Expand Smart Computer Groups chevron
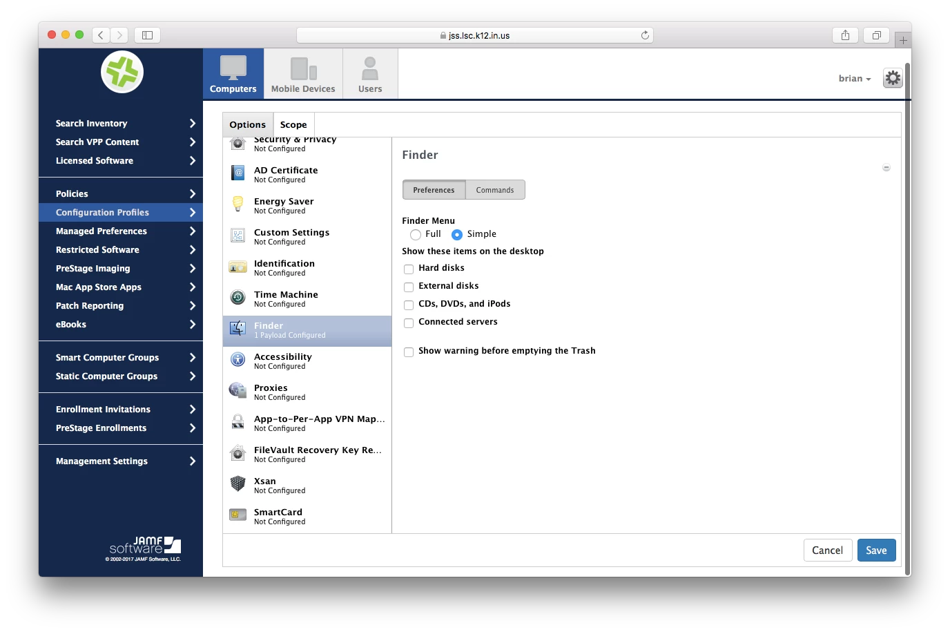This screenshot has height=632, width=950. (193, 357)
